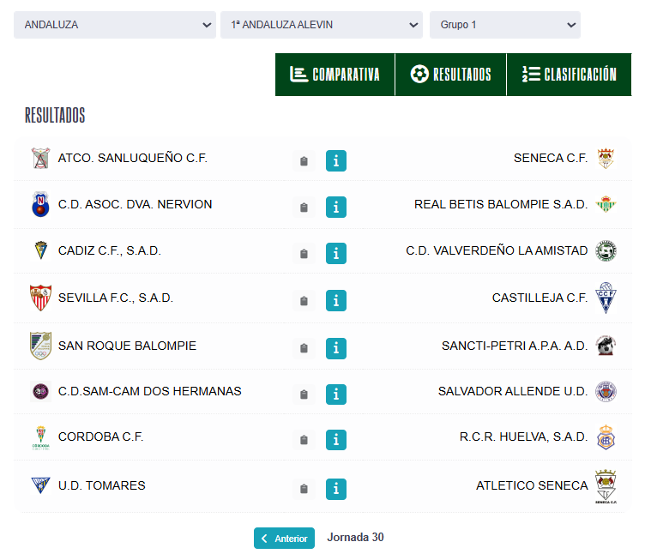Click Cordoba C.F. crest
The height and width of the screenshot is (554, 645).
(40, 437)
